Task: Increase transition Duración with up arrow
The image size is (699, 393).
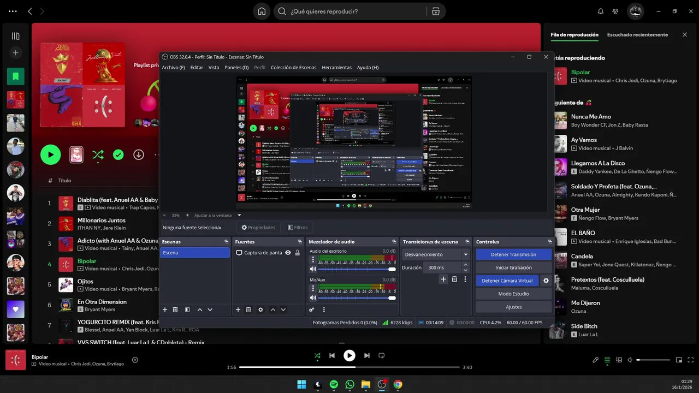Action: click(465, 265)
